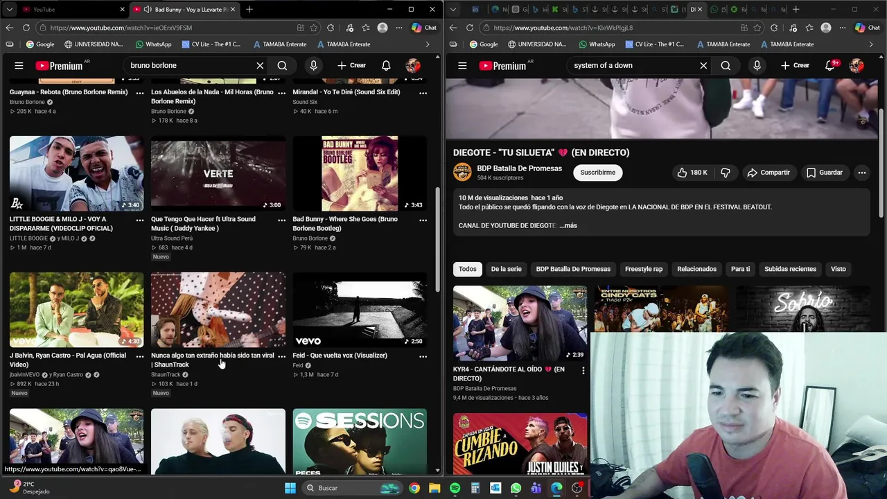The image size is (887, 499).
Task: Expand bookmarks overflow chevron in left browser
Action: 428,44
